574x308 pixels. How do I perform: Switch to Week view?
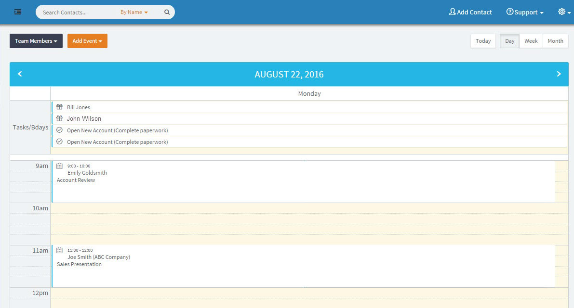[x=531, y=41]
